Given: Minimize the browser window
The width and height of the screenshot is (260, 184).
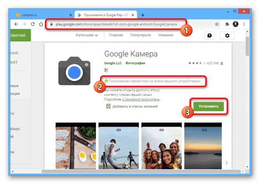Looking at the screenshot, I should pos(228,11).
